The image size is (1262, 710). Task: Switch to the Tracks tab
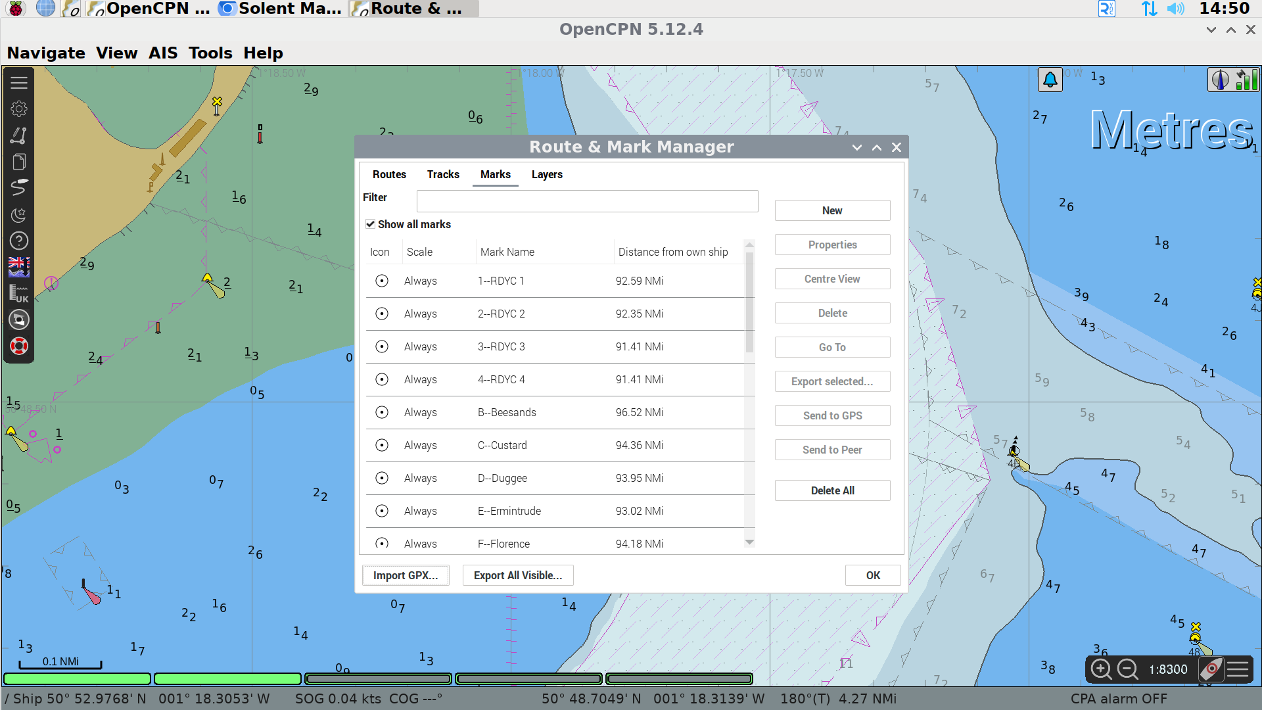coord(443,174)
